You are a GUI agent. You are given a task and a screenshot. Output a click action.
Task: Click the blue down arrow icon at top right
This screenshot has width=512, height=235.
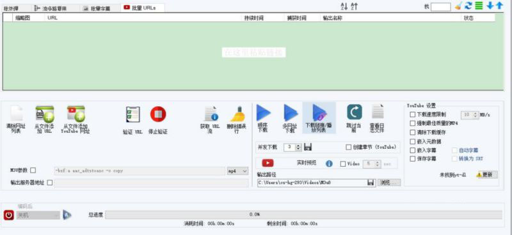click(x=490, y=6)
